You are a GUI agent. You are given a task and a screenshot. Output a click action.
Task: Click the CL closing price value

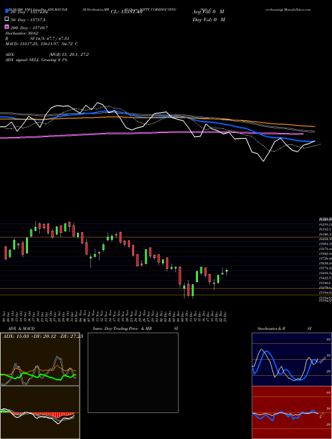[x=127, y=12]
